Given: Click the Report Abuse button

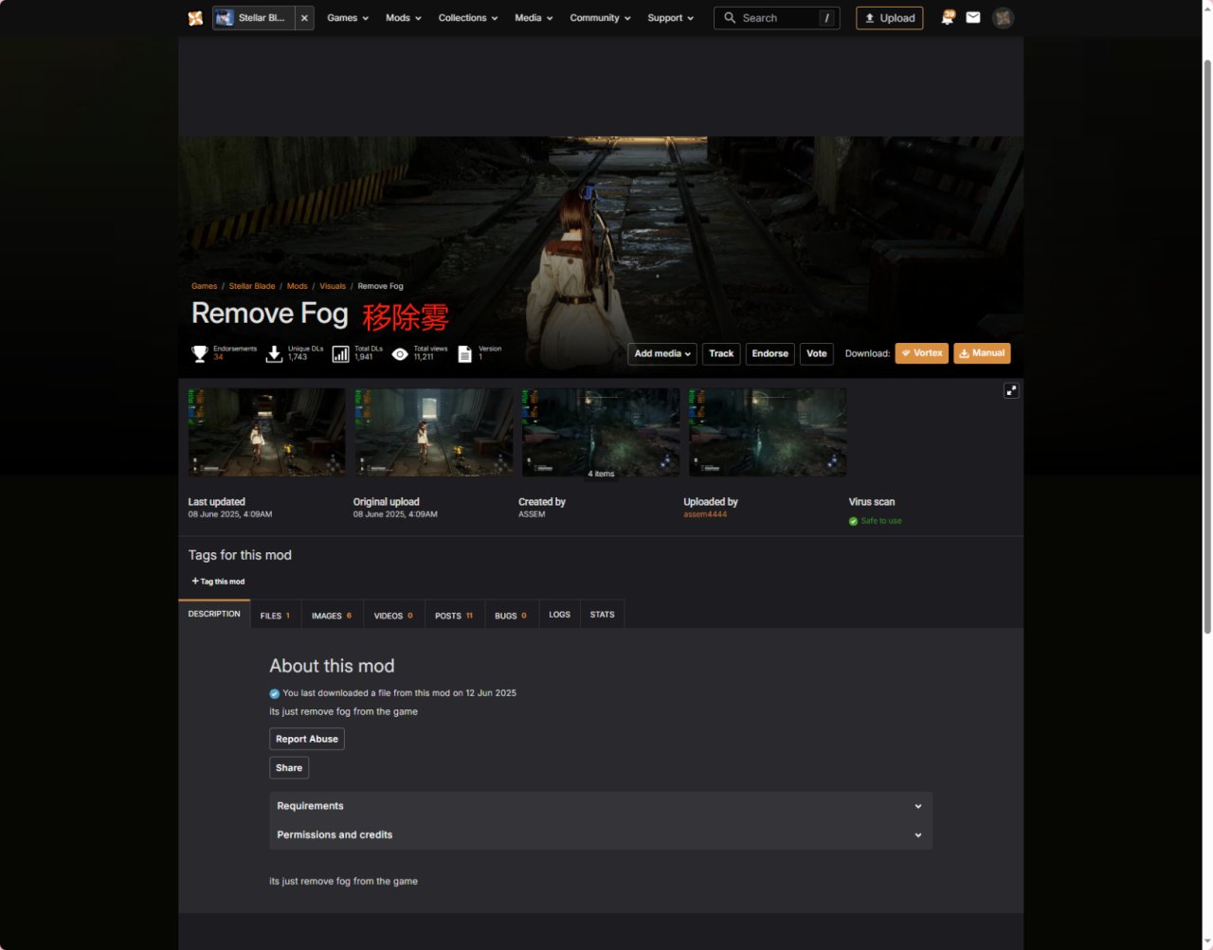Looking at the screenshot, I should pyautogui.click(x=307, y=739).
